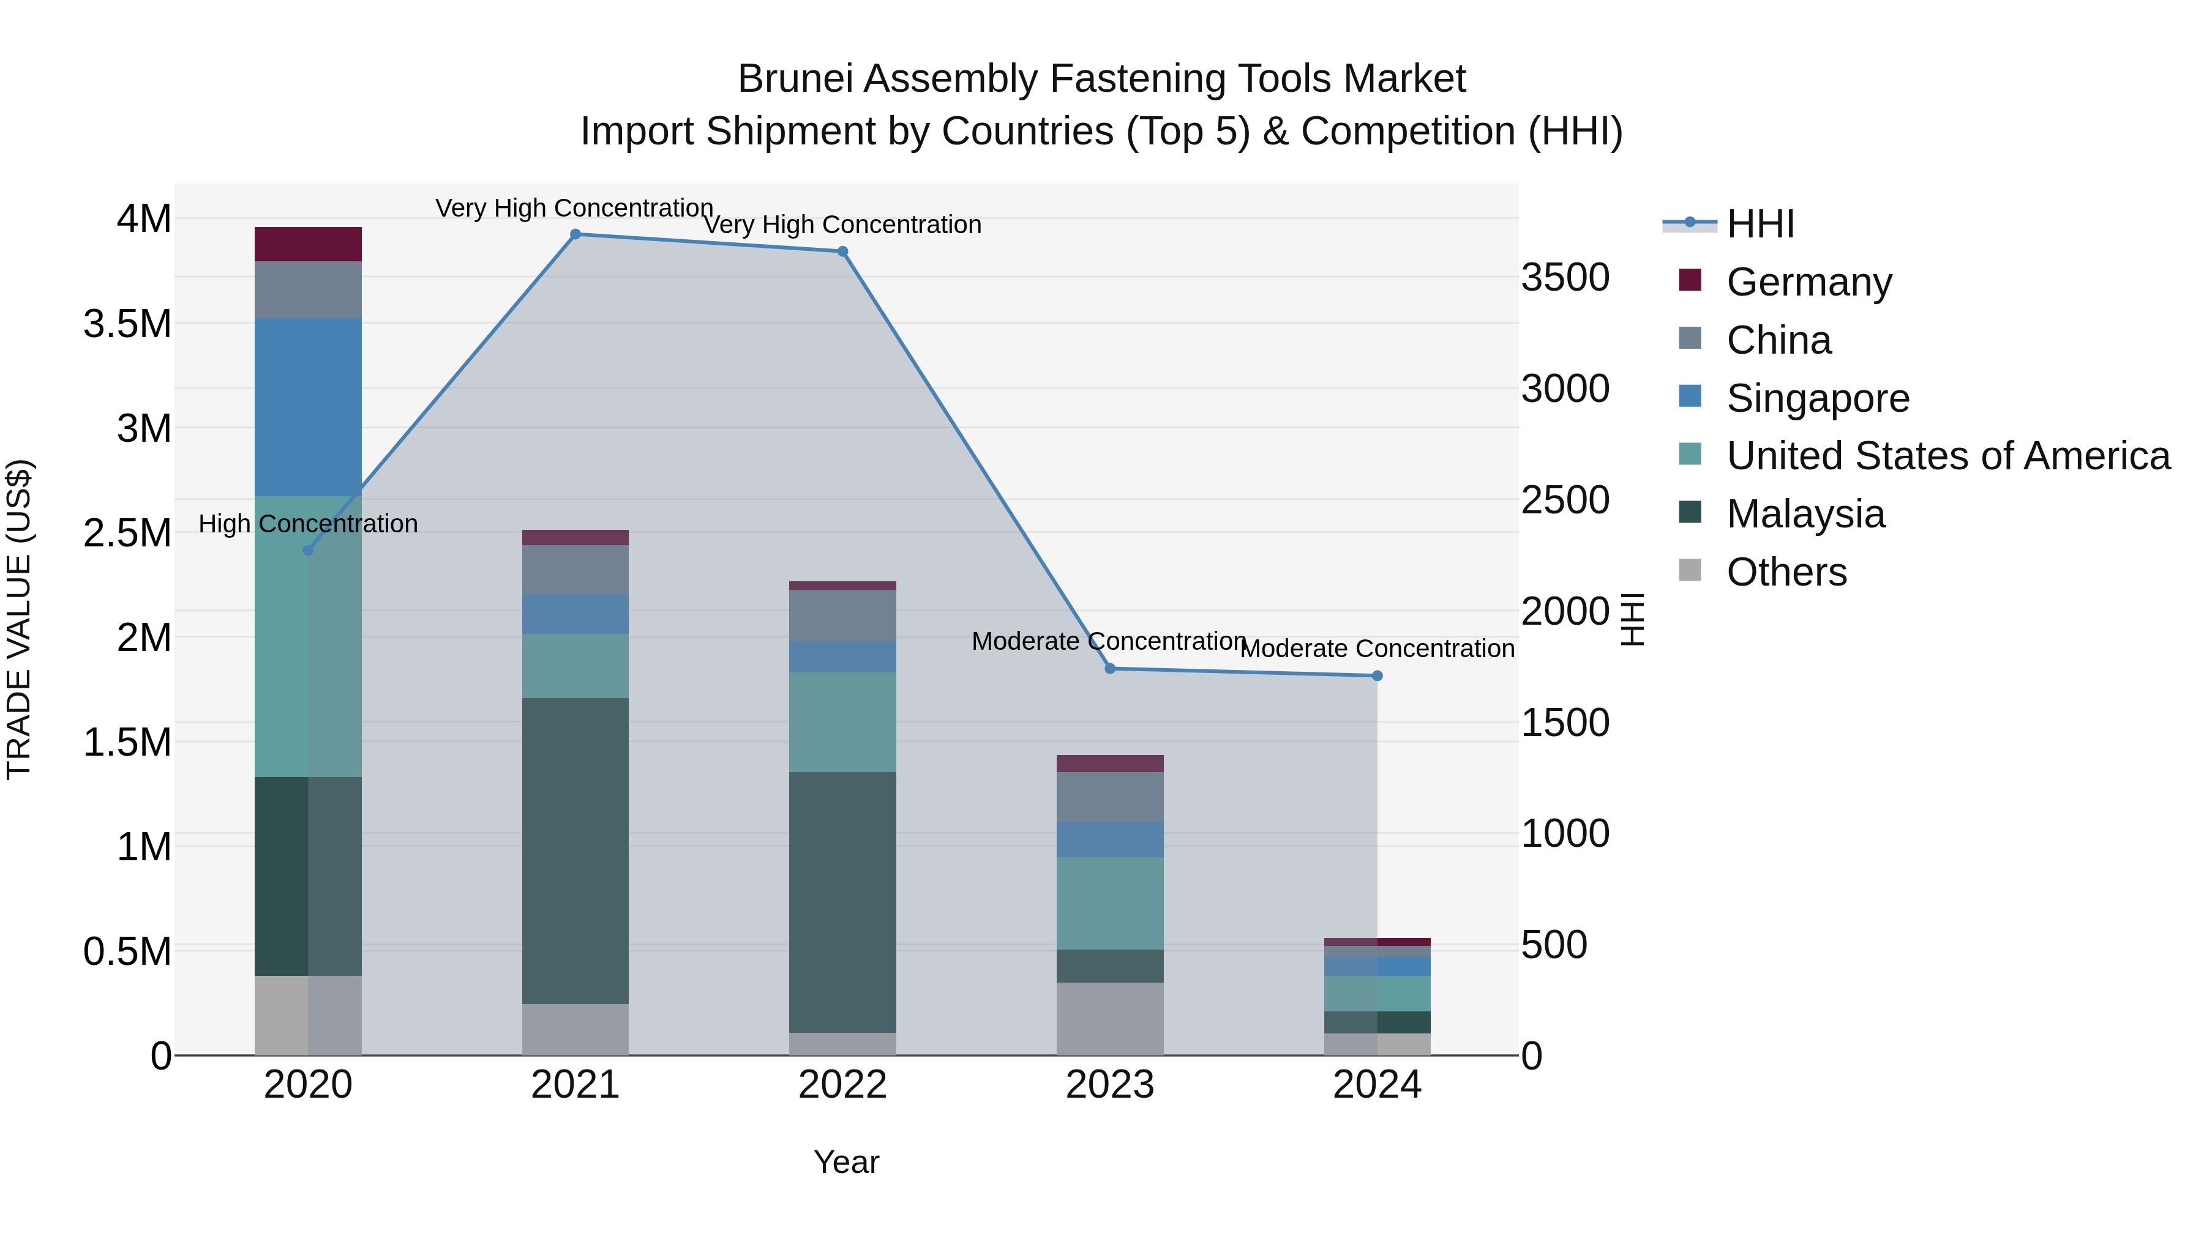Click the 2022 United States bar segment
Image resolution: width=2204 pixels, height=1239 pixels.
pos(843,723)
